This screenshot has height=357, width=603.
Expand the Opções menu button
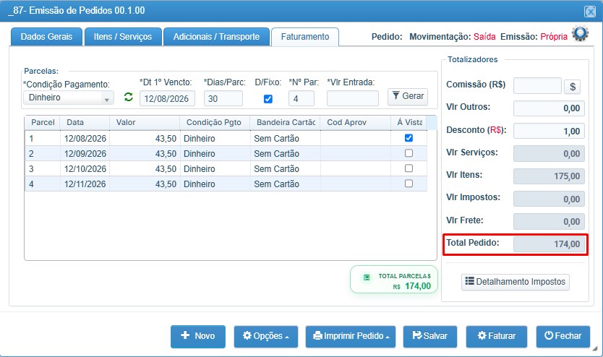coord(266,336)
